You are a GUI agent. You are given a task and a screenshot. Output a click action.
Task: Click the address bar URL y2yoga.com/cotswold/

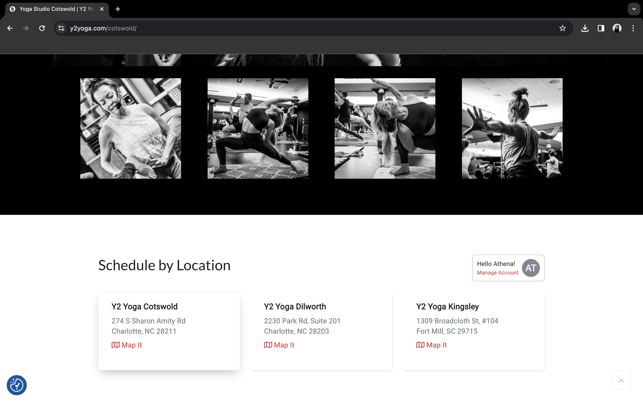(103, 28)
